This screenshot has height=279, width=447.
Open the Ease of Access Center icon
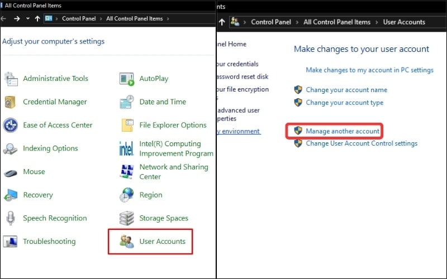pos(11,125)
